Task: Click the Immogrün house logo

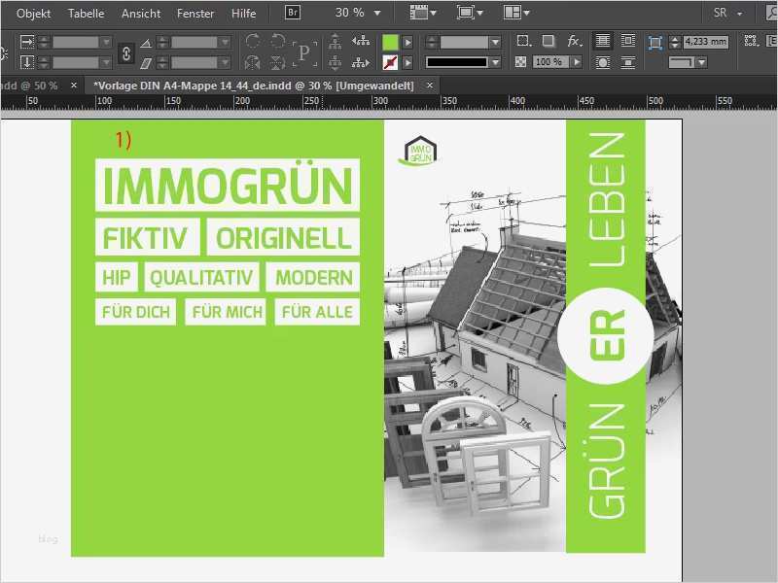Action: click(419, 151)
